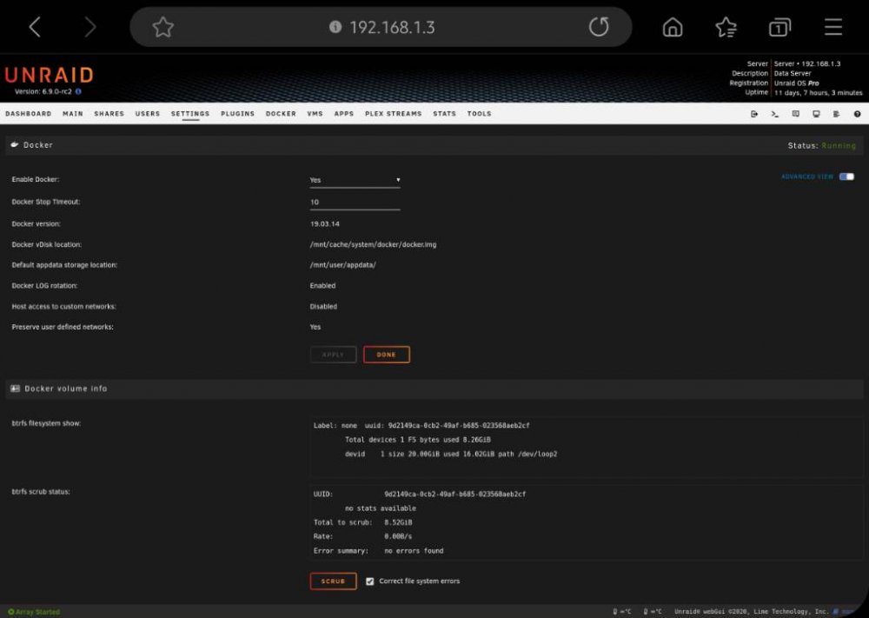Click the help question mark icon

(x=858, y=114)
